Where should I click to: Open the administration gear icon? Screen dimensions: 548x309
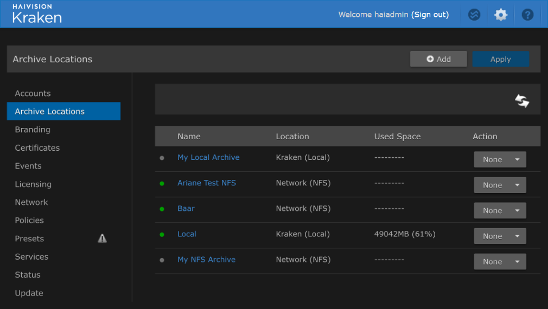[501, 15]
